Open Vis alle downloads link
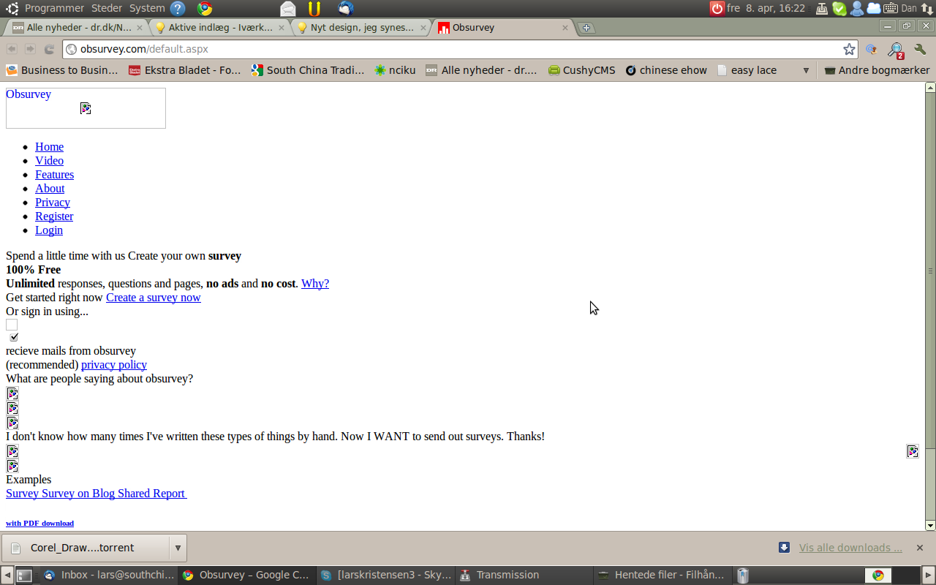The height and width of the screenshot is (585, 936). [x=850, y=548]
